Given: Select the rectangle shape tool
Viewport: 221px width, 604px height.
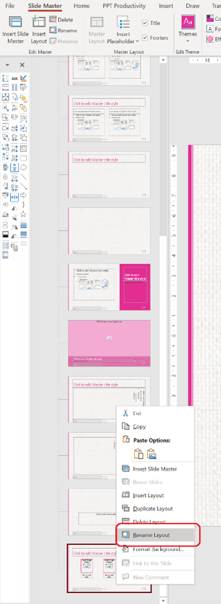Looking at the screenshot, I should click(23, 158).
